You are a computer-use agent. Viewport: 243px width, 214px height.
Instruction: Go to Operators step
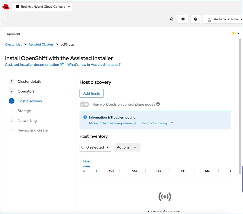[x=26, y=91]
